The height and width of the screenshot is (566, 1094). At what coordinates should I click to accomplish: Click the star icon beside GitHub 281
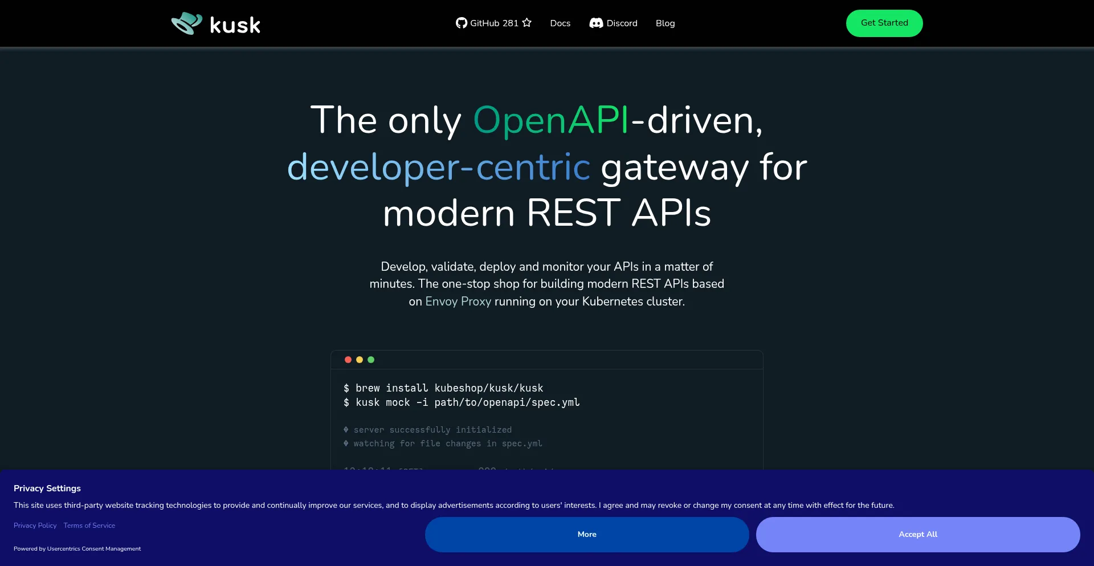coord(527,23)
